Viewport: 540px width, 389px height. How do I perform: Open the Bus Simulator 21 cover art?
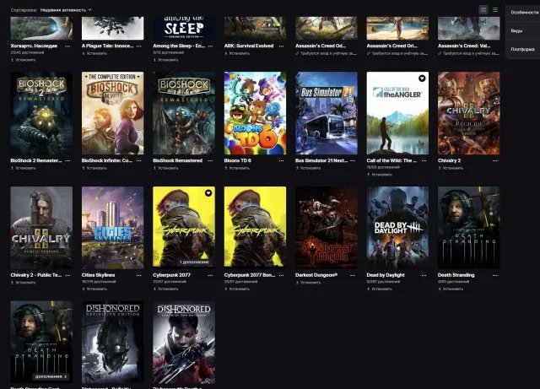click(327, 113)
